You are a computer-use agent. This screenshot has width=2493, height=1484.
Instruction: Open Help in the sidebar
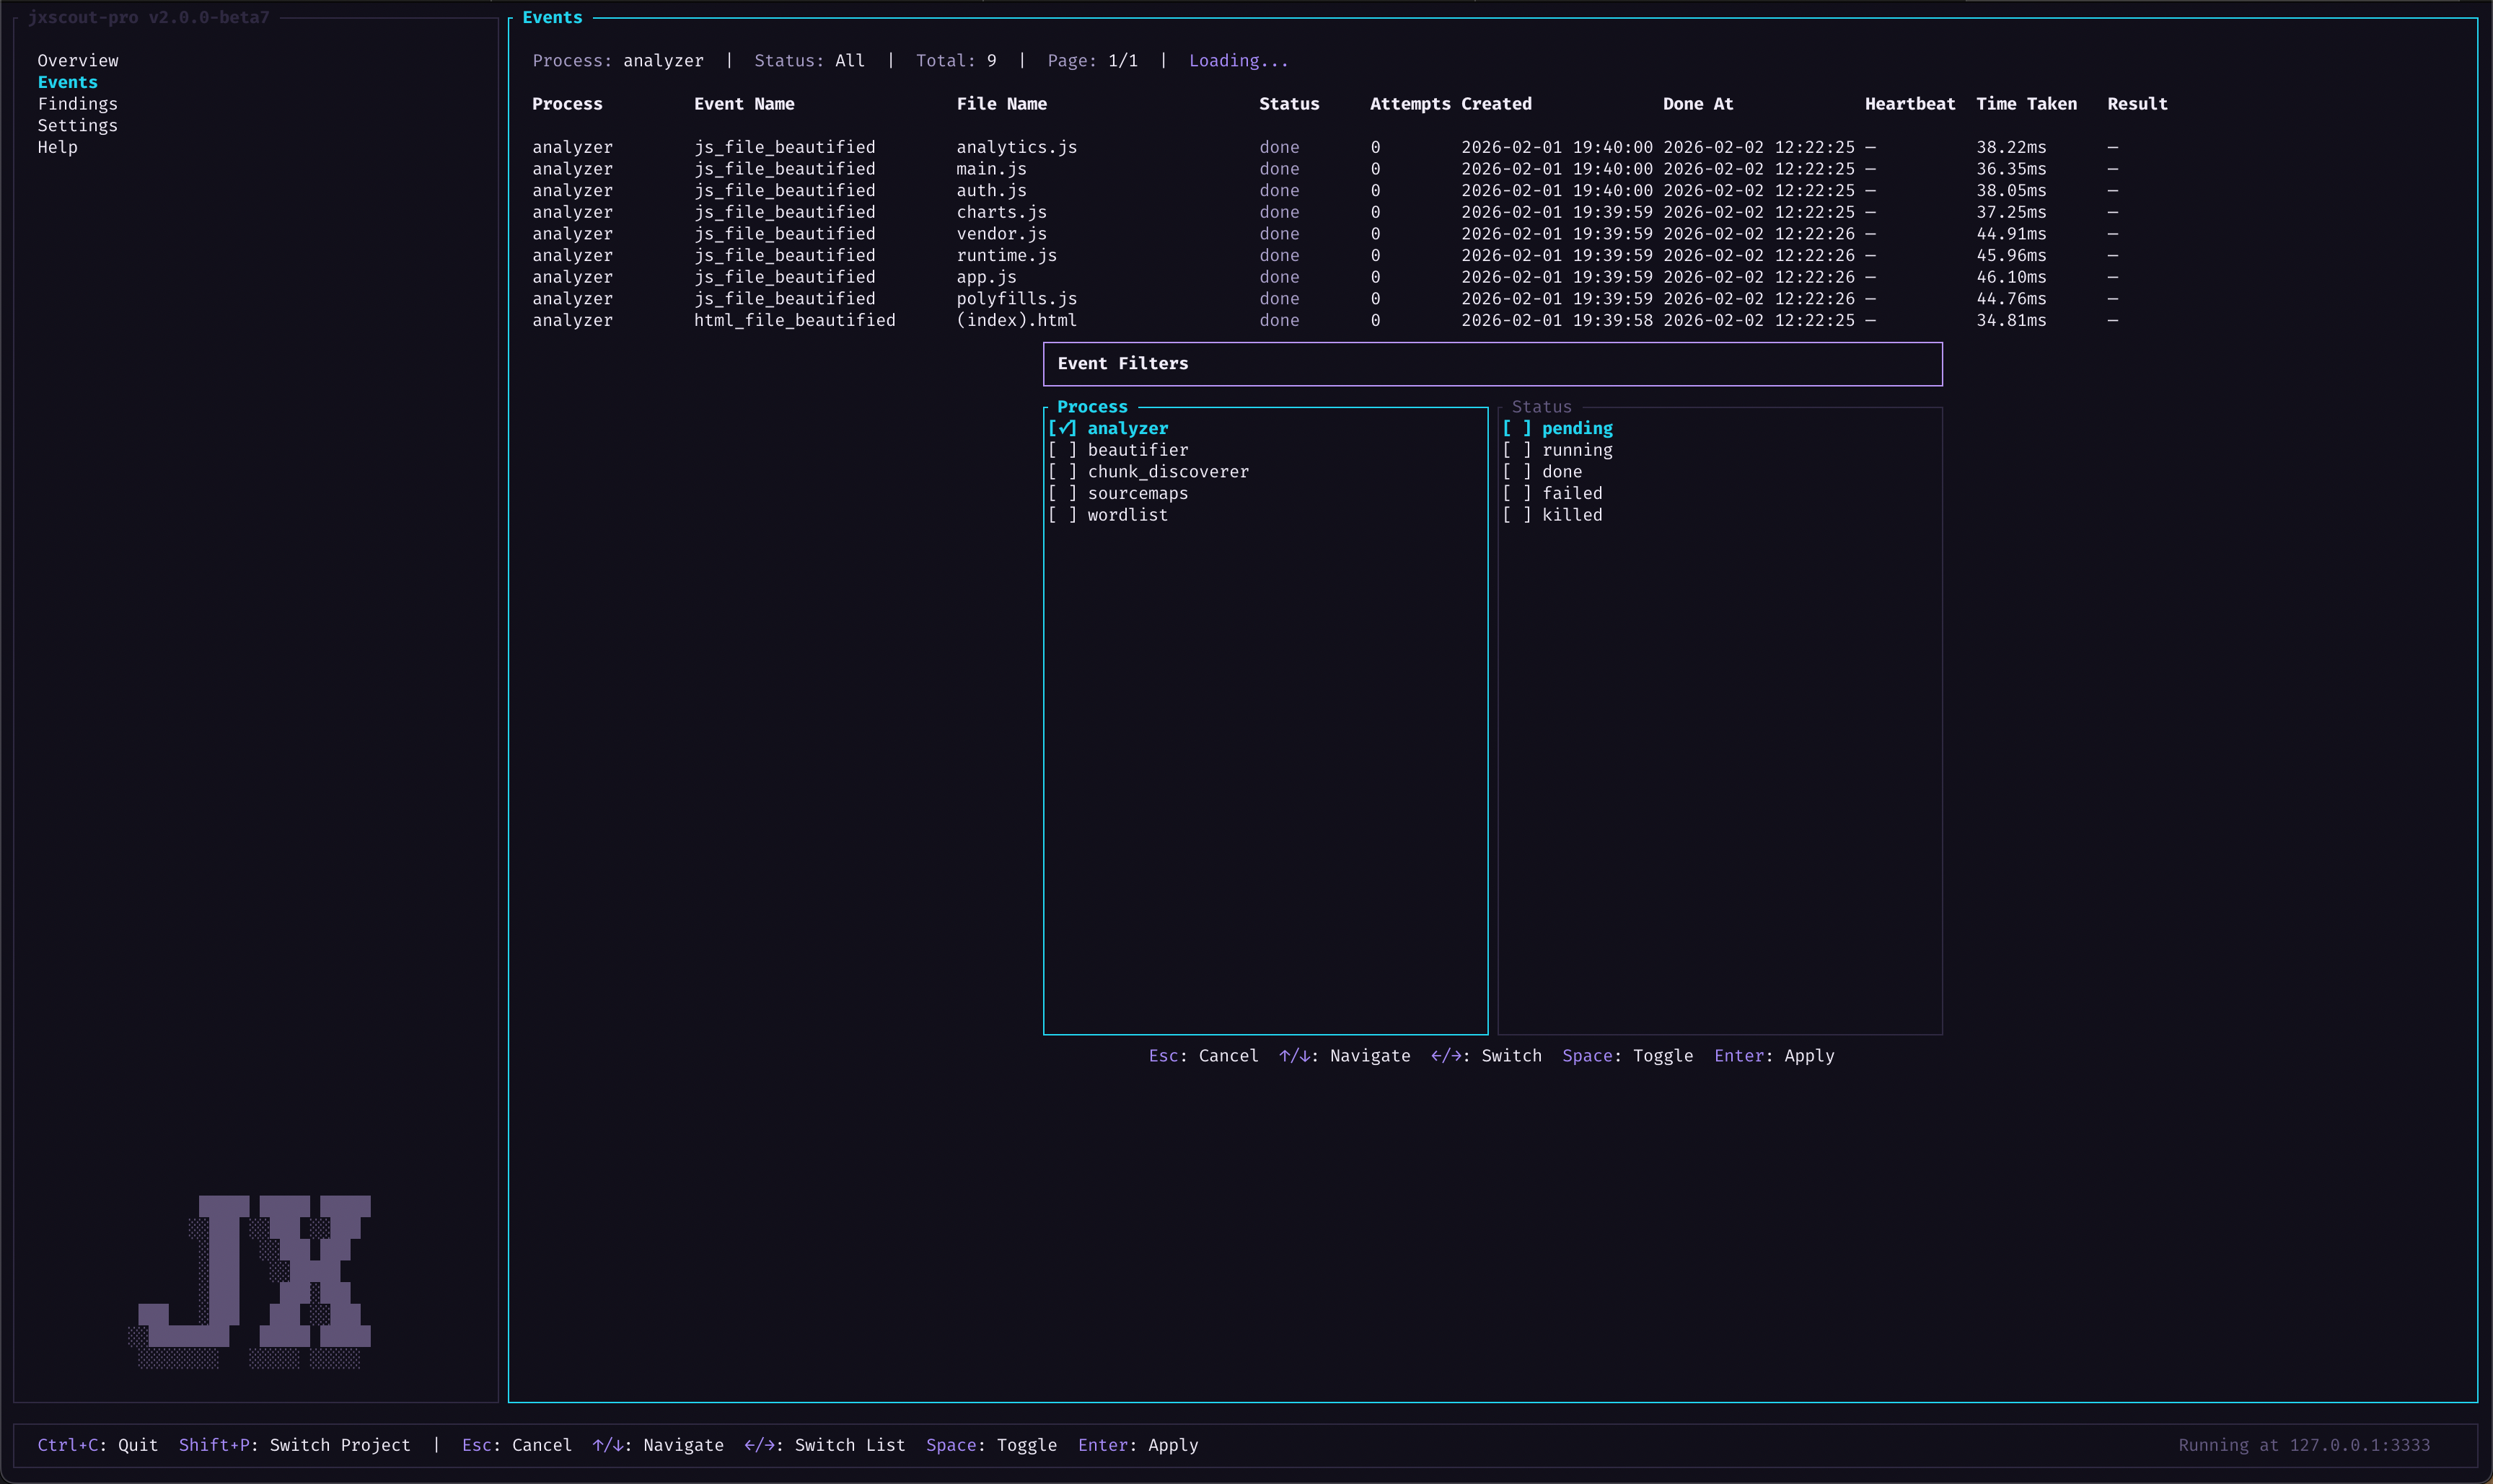[x=58, y=147]
